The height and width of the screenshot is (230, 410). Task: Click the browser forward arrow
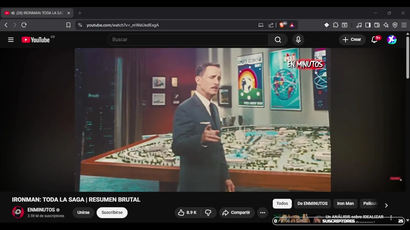click(15, 25)
